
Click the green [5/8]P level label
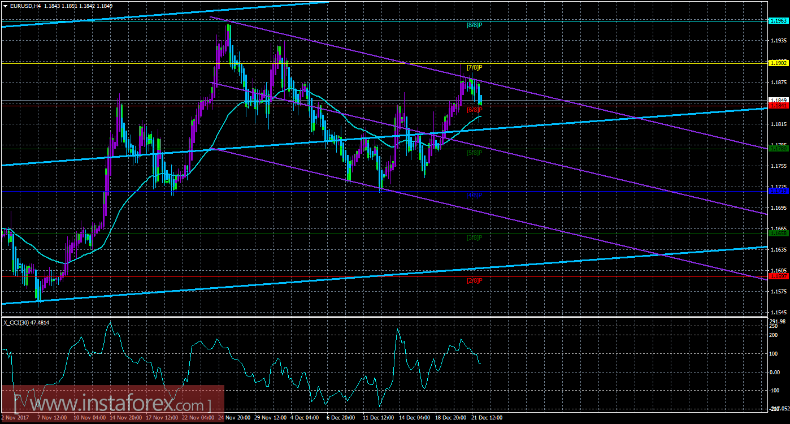click(x=474, y=153)
